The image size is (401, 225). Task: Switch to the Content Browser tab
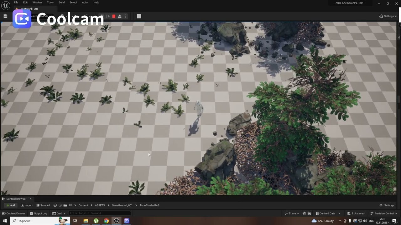pos(16,199)
